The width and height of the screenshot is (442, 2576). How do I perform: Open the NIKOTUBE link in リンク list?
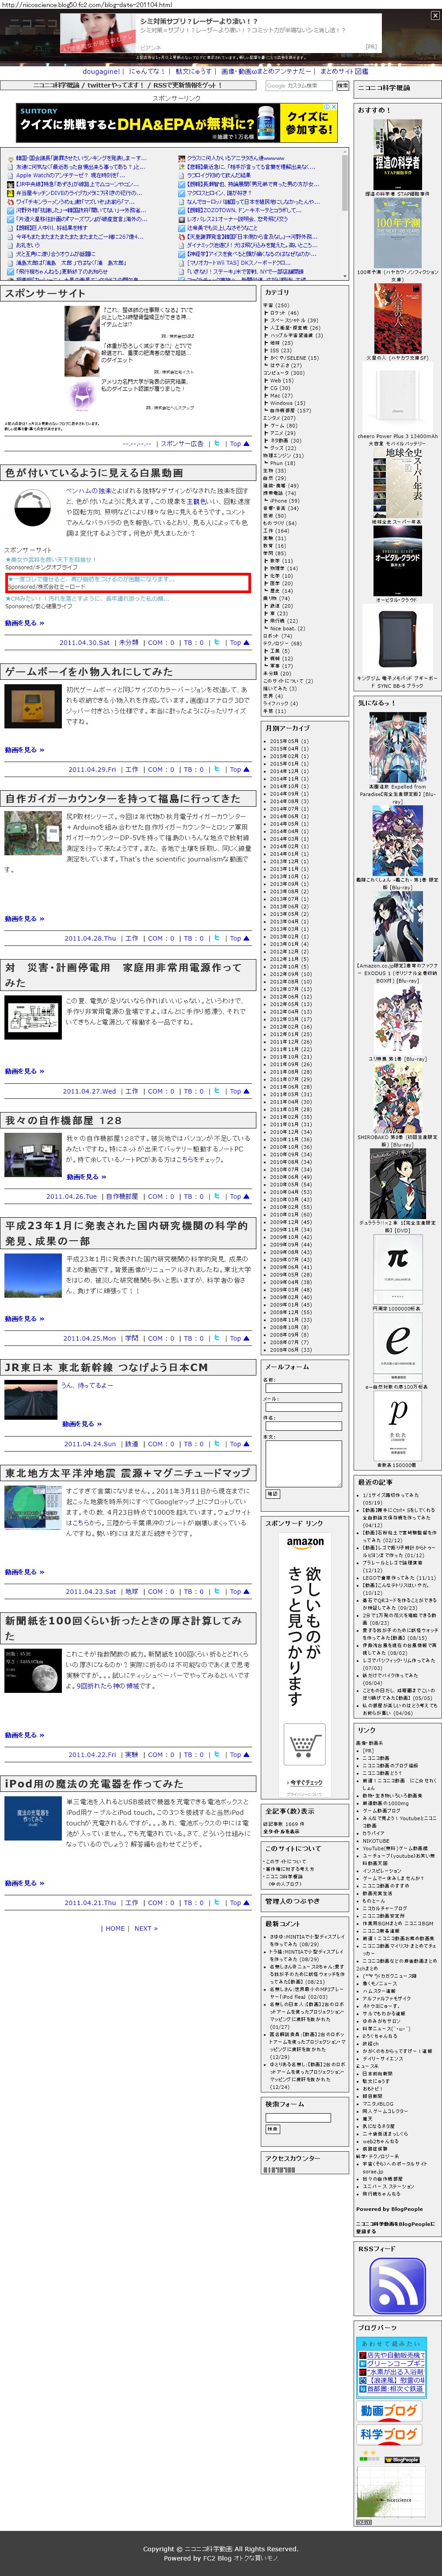point(376,1840)
